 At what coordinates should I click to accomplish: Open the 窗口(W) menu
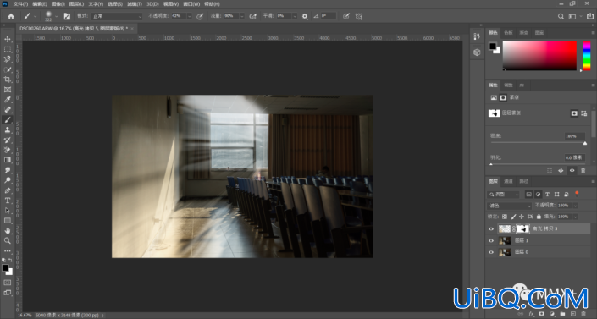click(x=191, y=3)
